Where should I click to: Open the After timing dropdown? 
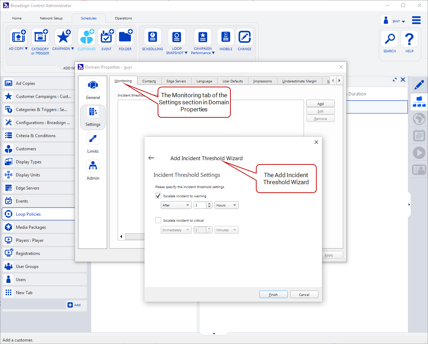tap(176, 205)
